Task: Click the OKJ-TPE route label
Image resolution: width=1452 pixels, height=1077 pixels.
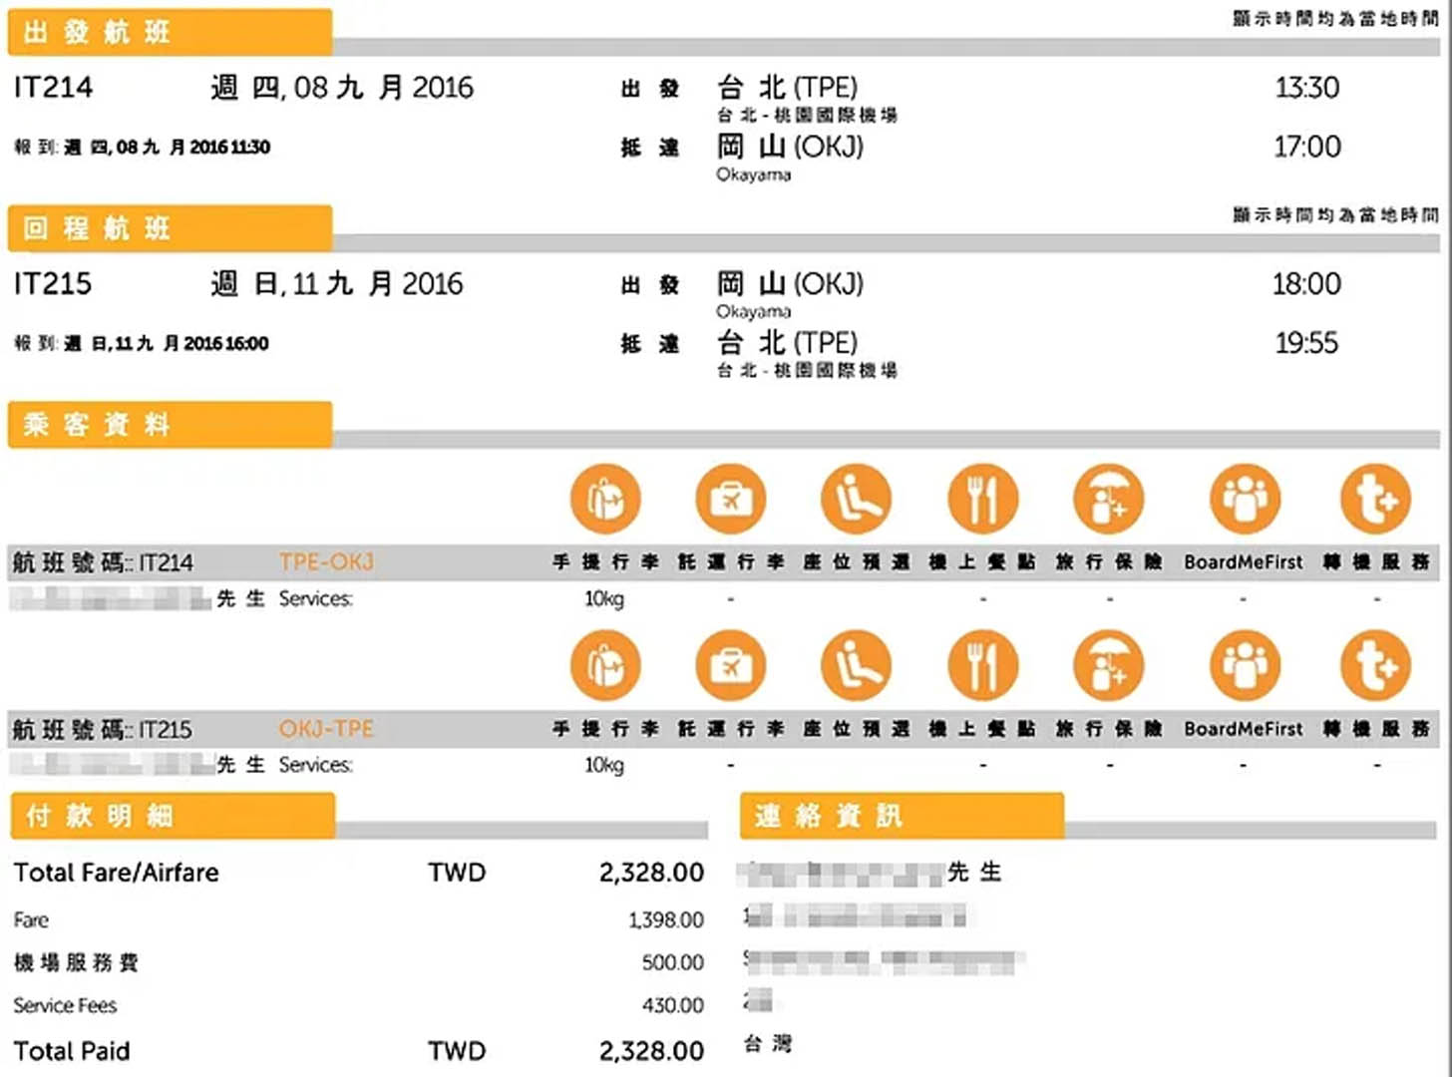Action: click(326, 729)
